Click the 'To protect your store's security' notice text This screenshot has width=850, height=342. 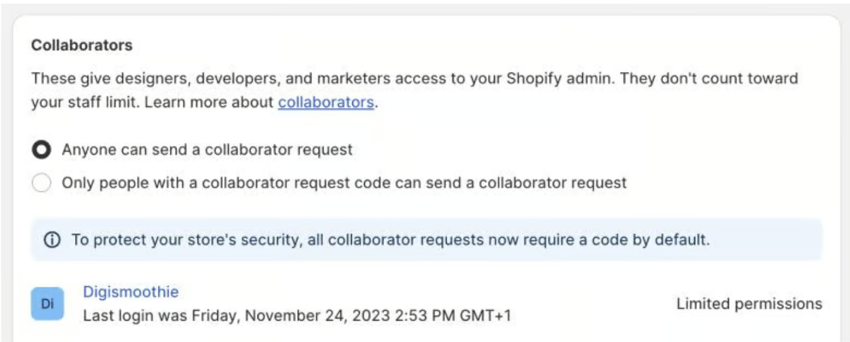point(391,240)
